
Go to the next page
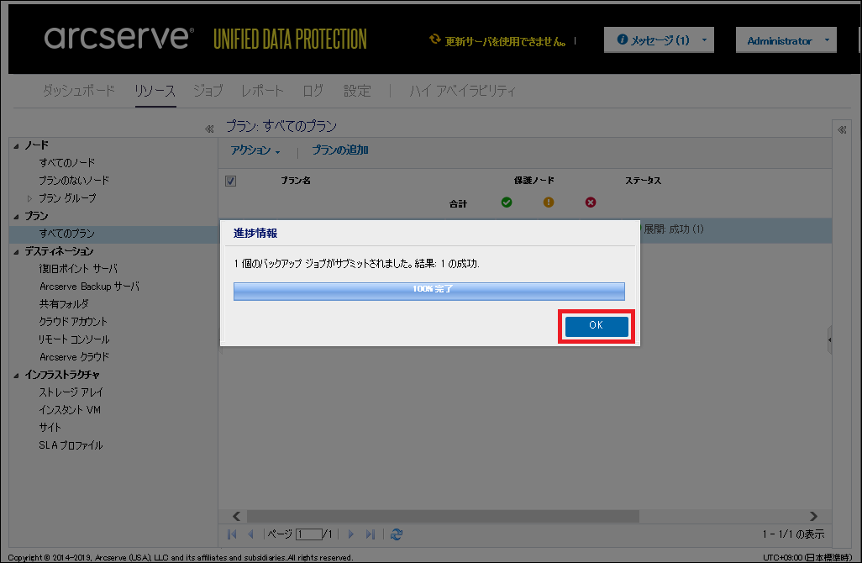click(350, 534)
